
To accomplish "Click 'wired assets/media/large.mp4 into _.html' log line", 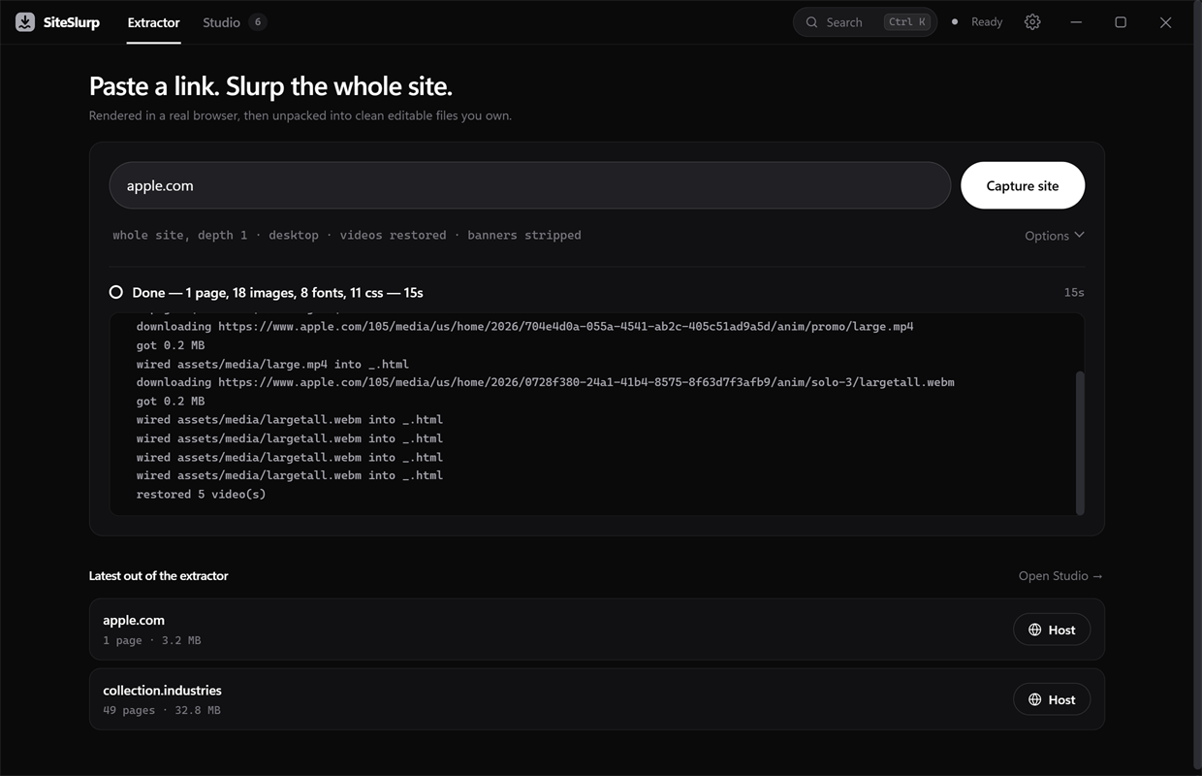I will point(272,365).
